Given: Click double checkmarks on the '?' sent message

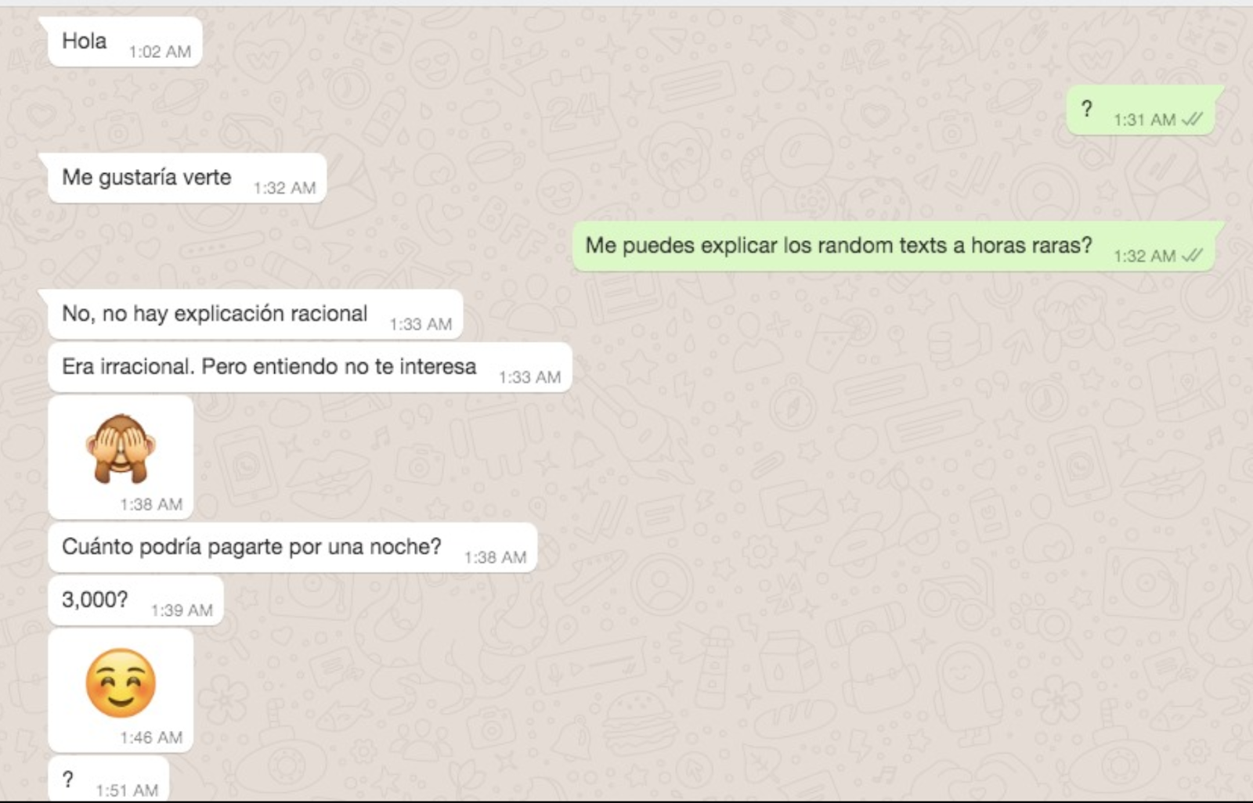Looking at the screenshot, I should click(x=1192, y=119).
